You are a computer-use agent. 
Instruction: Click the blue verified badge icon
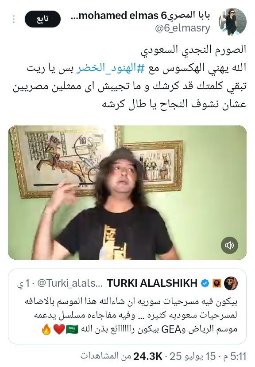[205, 283]
